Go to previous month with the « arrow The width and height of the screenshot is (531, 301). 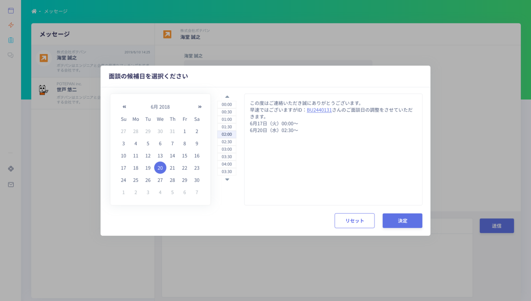tap(124, 107)
